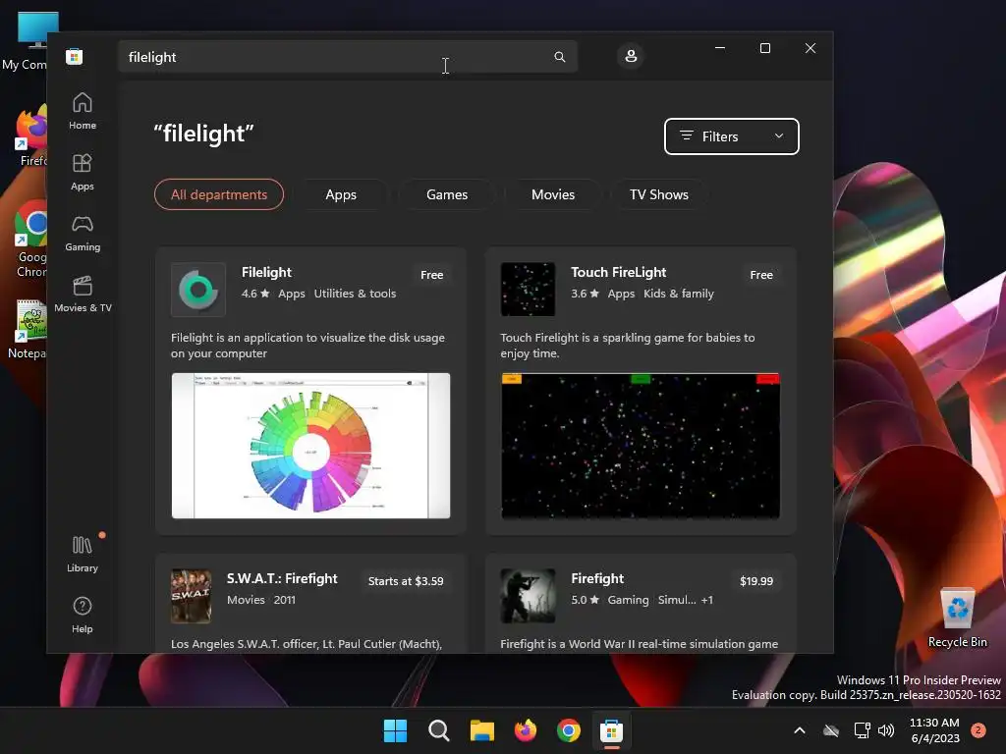This screenshot has width=1006, height=754.
Task: Open taskbar Search
Action: 439,730
